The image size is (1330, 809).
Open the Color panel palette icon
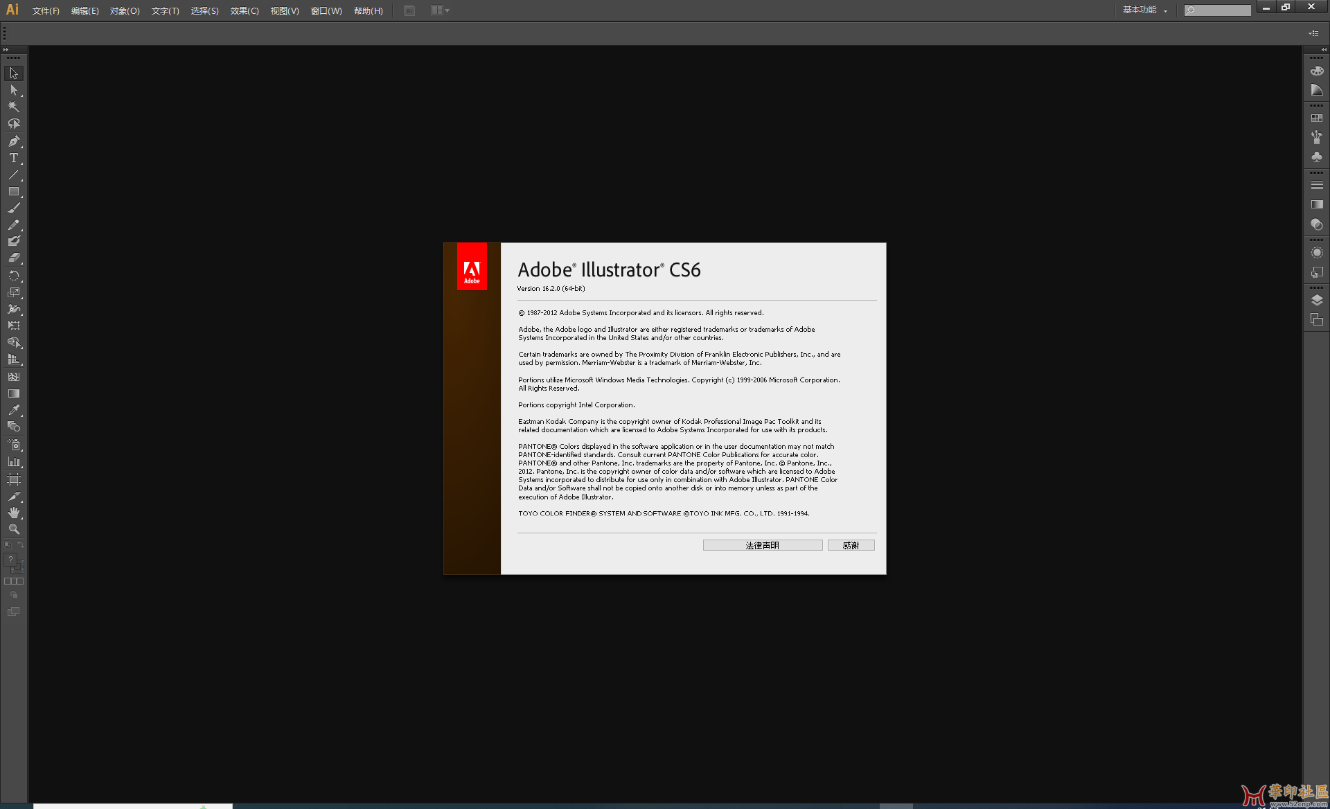coord(1317,71)
